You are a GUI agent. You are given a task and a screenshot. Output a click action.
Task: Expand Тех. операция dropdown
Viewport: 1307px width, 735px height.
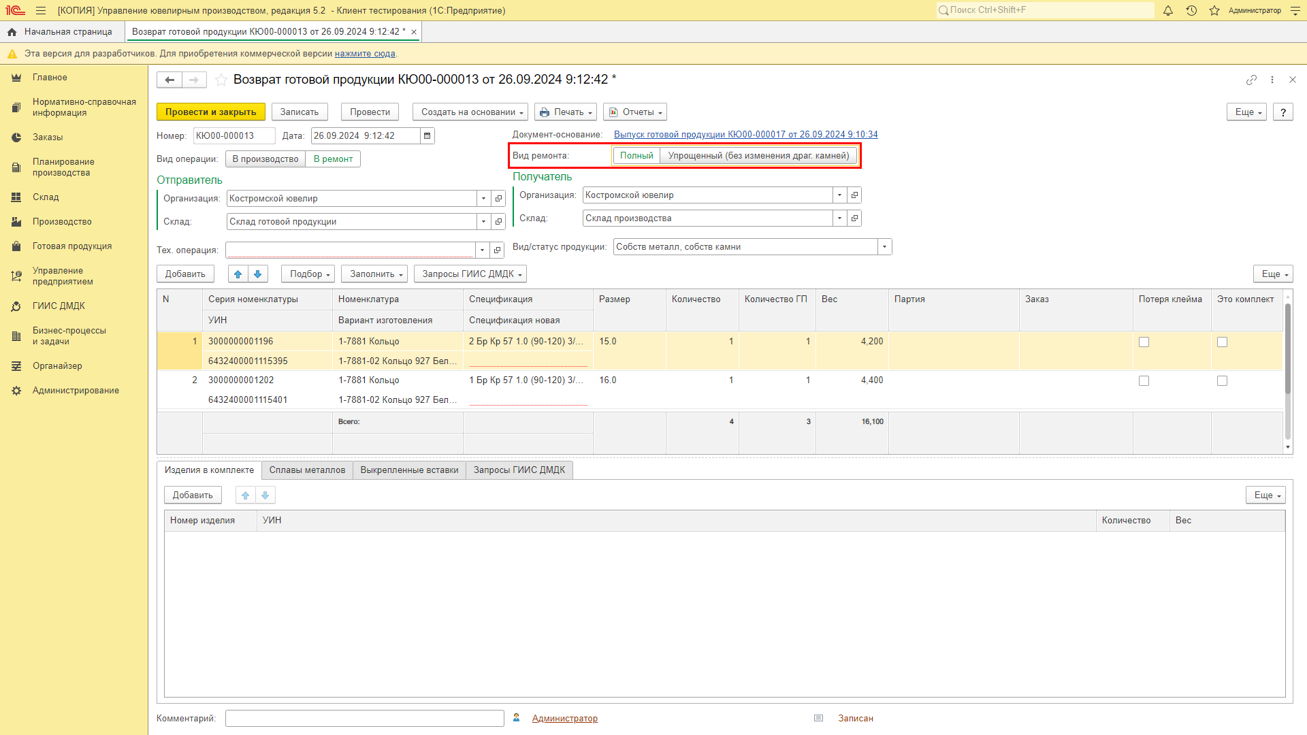(482, 250)
